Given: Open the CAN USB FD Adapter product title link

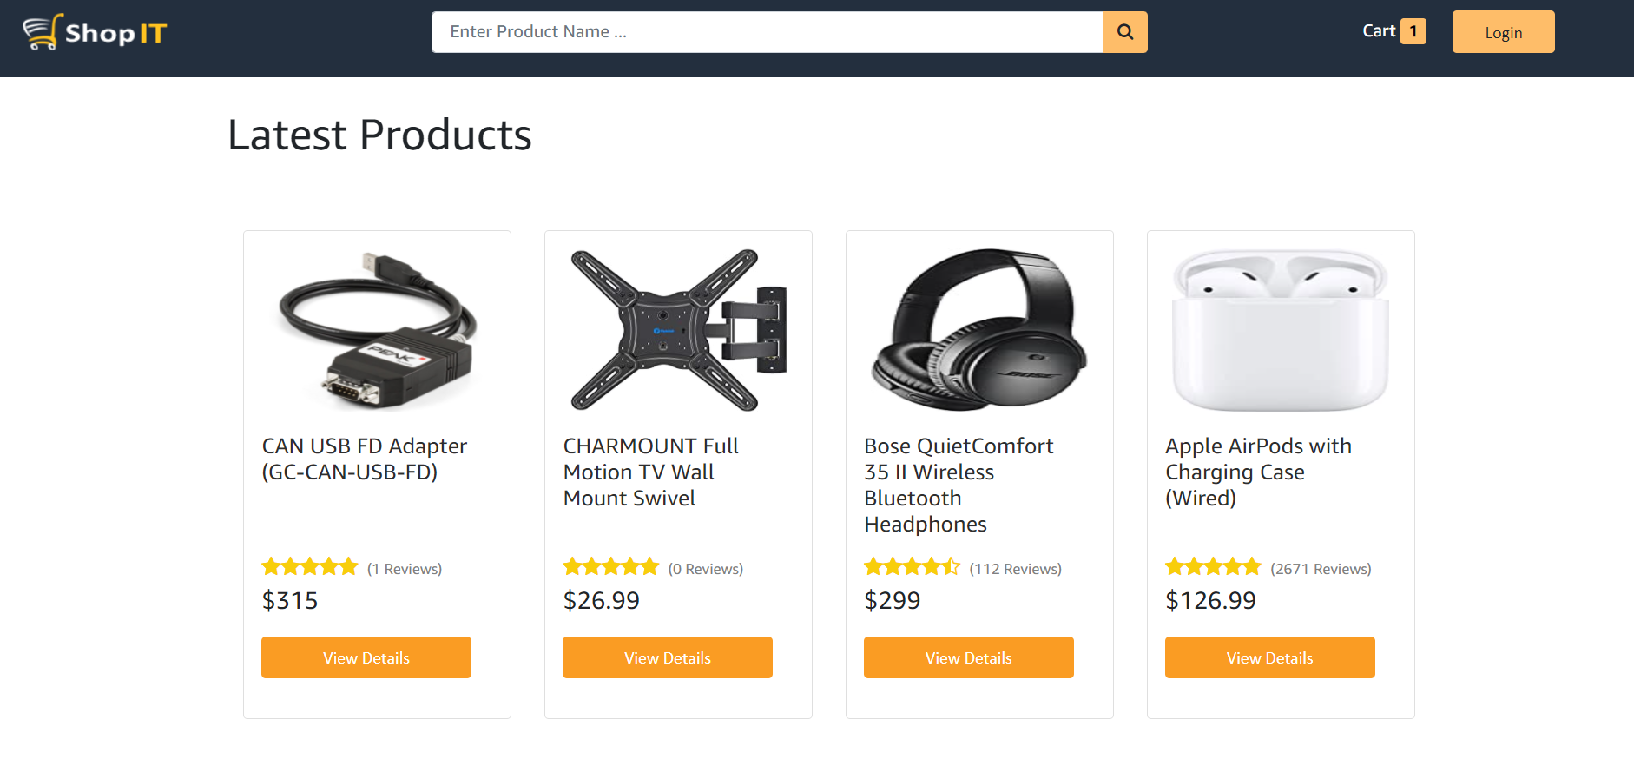Looking at the screenshot, I should 364,459.
